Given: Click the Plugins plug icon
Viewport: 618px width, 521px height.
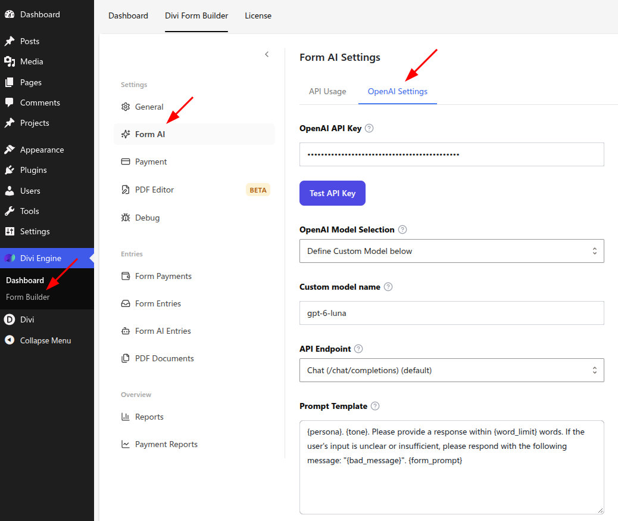Looking at the screenshot, I should [x=10, y=170].
